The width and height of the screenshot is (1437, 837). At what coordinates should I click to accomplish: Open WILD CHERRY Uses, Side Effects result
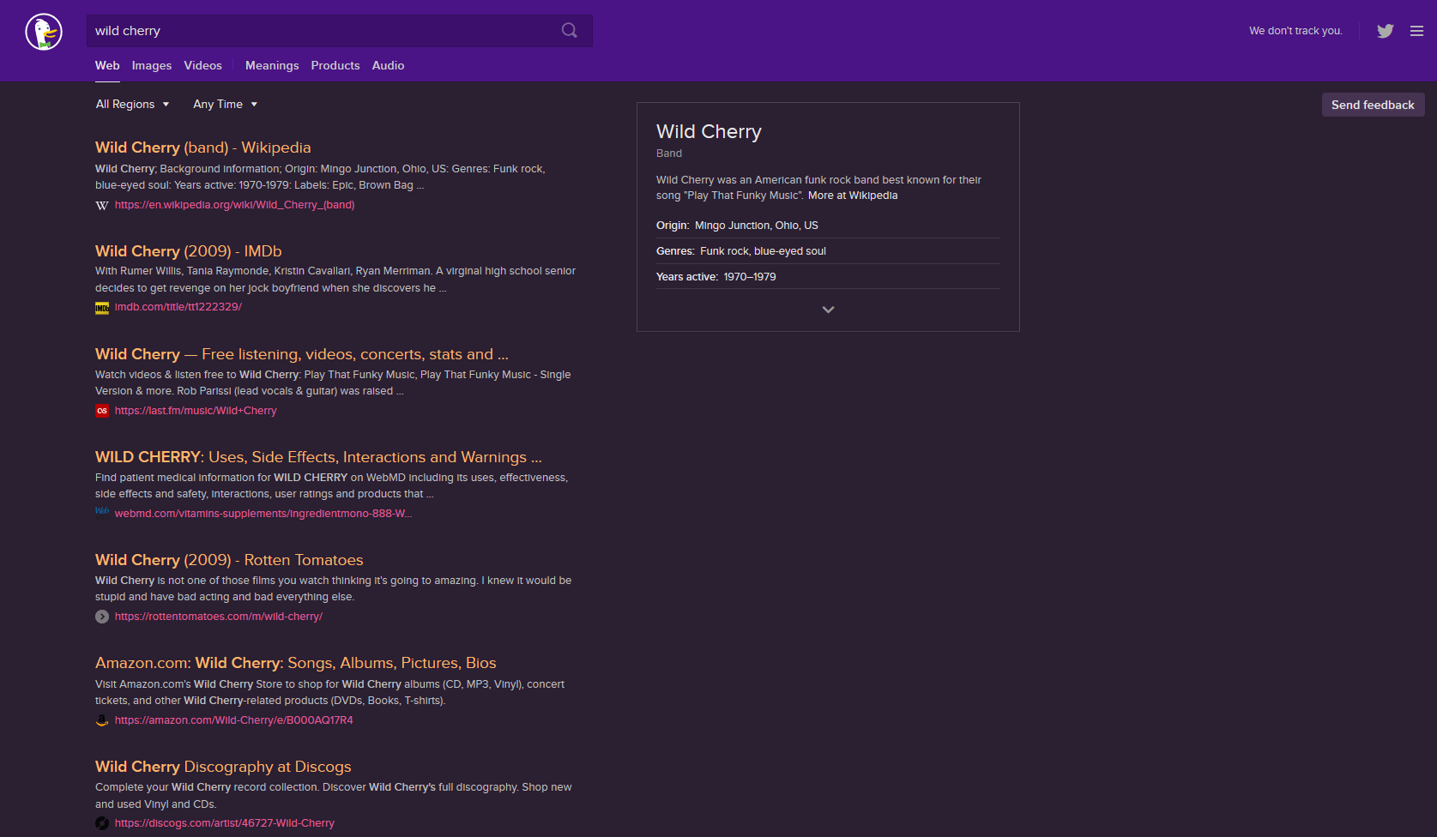(318, 457)
